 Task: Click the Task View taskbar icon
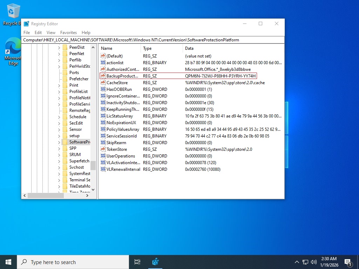pos(137,262)
